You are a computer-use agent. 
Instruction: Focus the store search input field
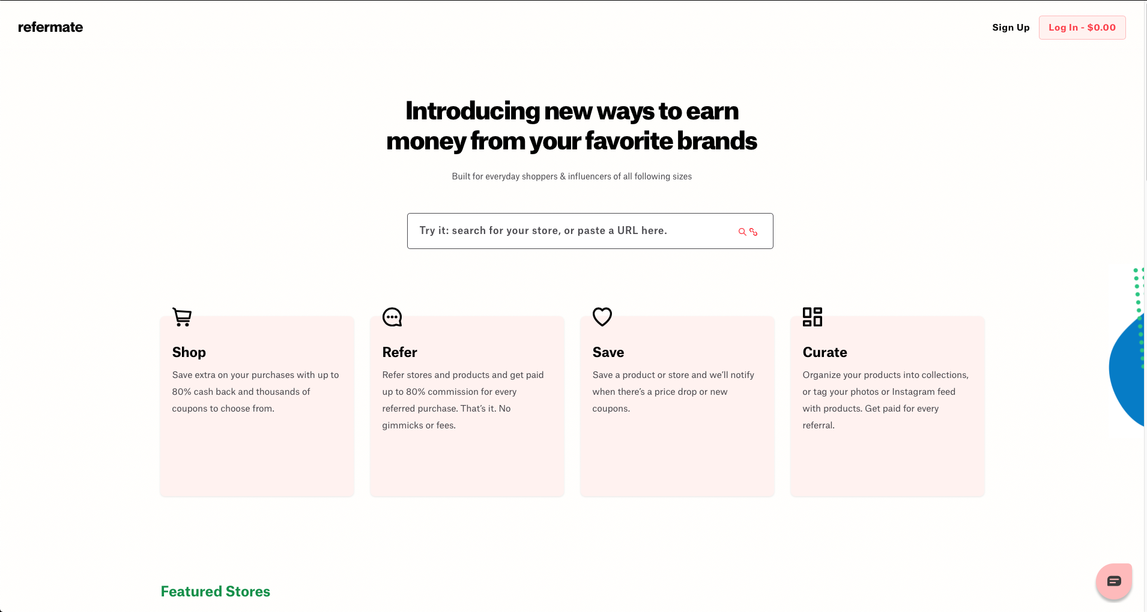(570, 231)
